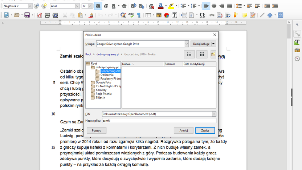This screenshot has height=170, width=302.
Task: Click the insert comment sticky note icon
Action: (x=245, y=15)
